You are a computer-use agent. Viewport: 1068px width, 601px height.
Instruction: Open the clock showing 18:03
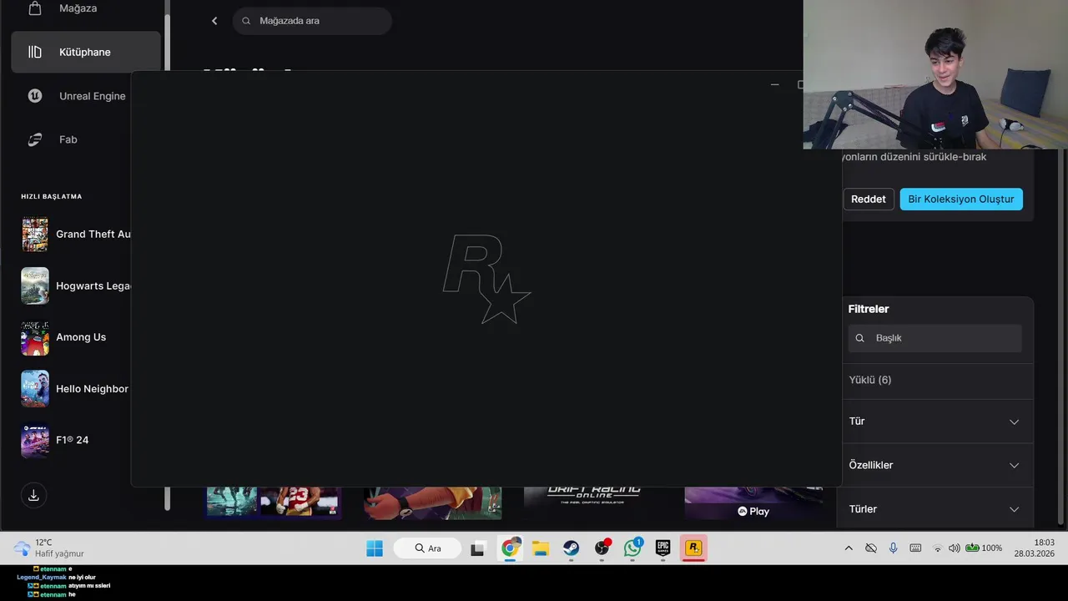click(1035, 548)
